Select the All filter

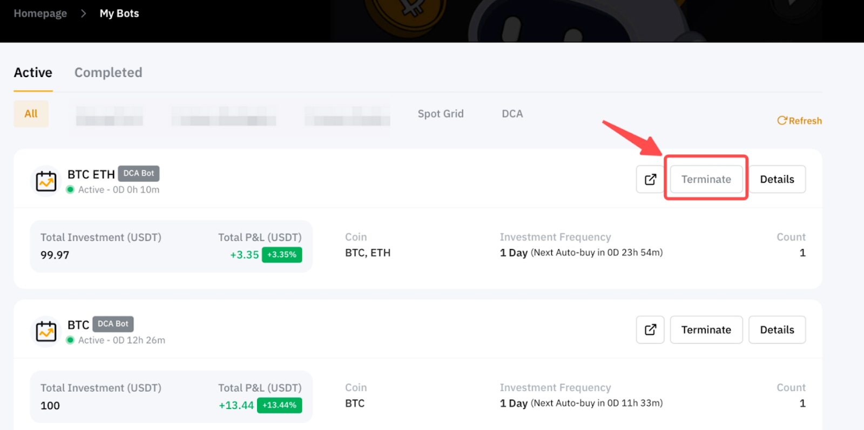pos(31,114)
